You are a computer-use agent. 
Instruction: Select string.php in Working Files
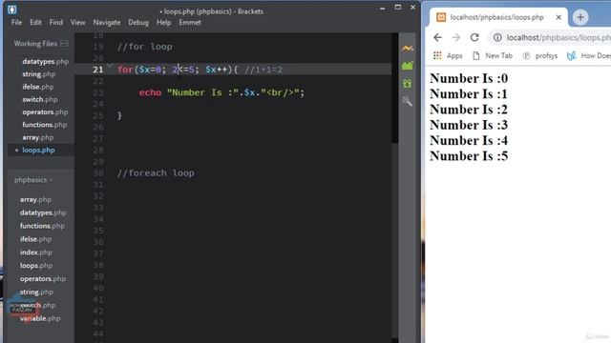click(38, 74)
